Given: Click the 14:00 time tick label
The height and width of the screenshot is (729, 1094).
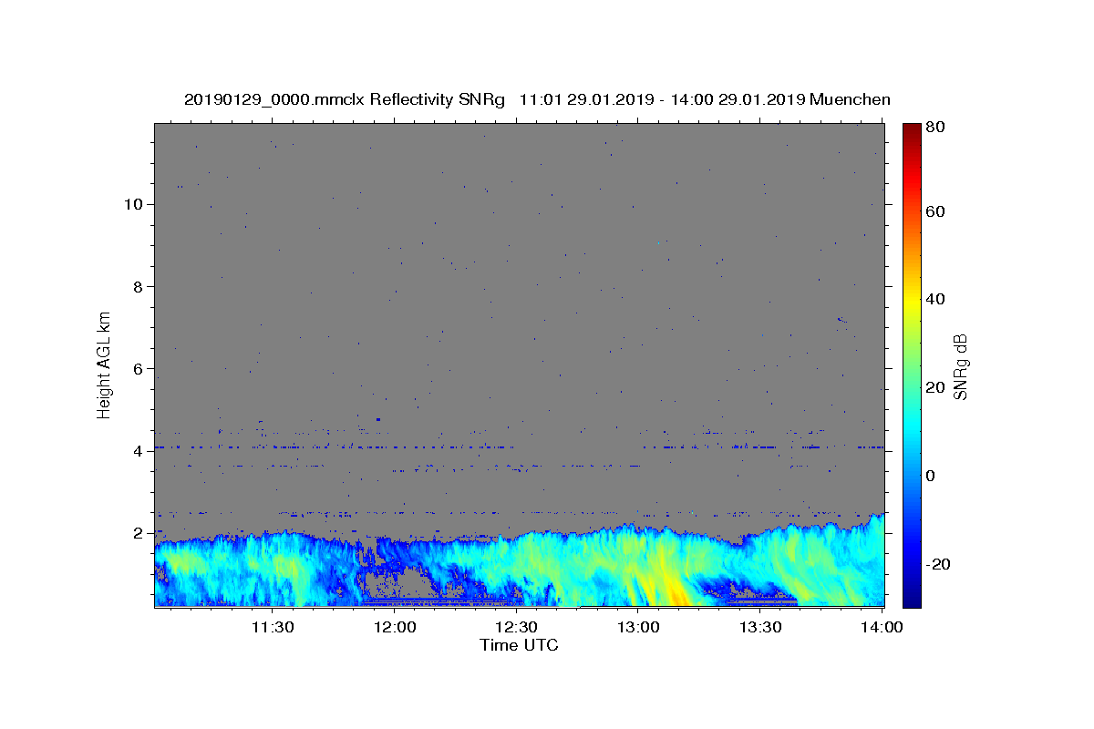Looking at the screenshot, I should point(882,627).
